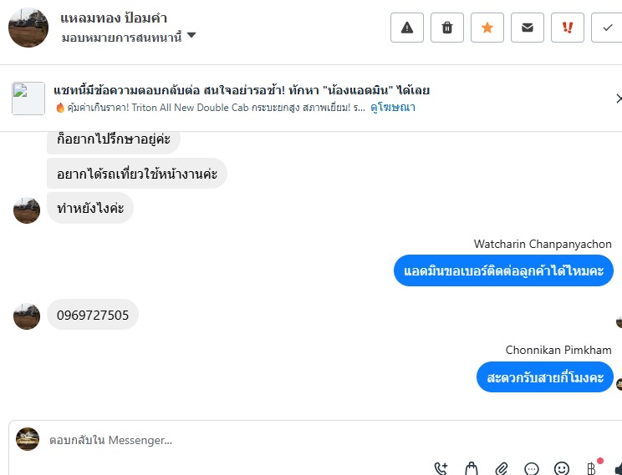This screenshot has height=475, width=622.
Task: Mark conversation with the envelope unread icon
Action: coord(528,28)
